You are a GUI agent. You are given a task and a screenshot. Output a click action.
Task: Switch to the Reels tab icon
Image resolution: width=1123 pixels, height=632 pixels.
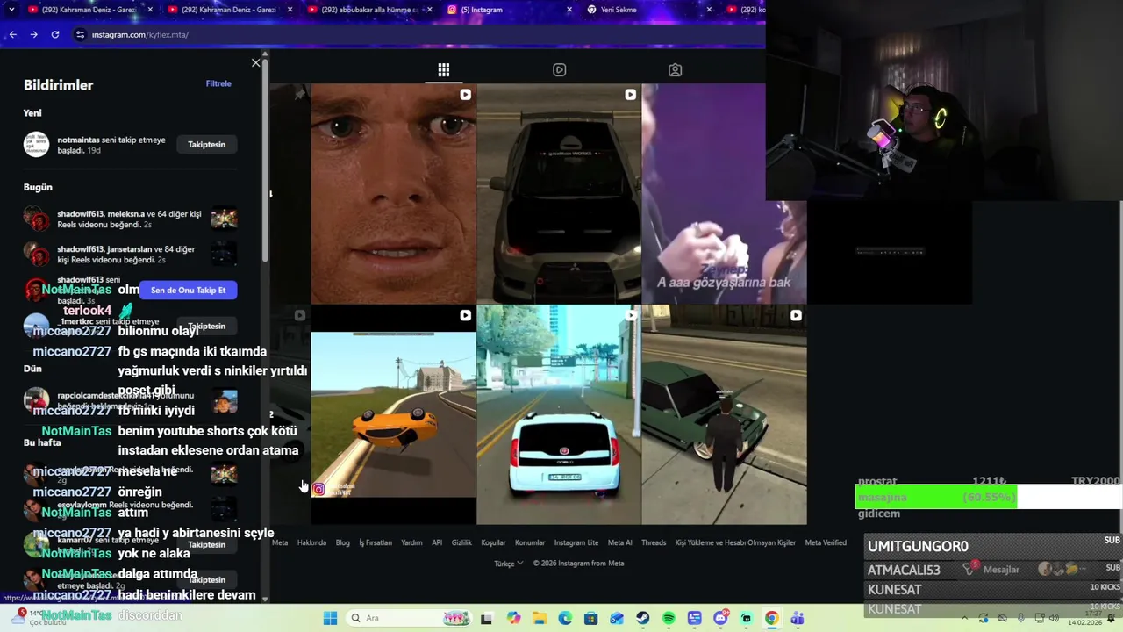(560, 69)
